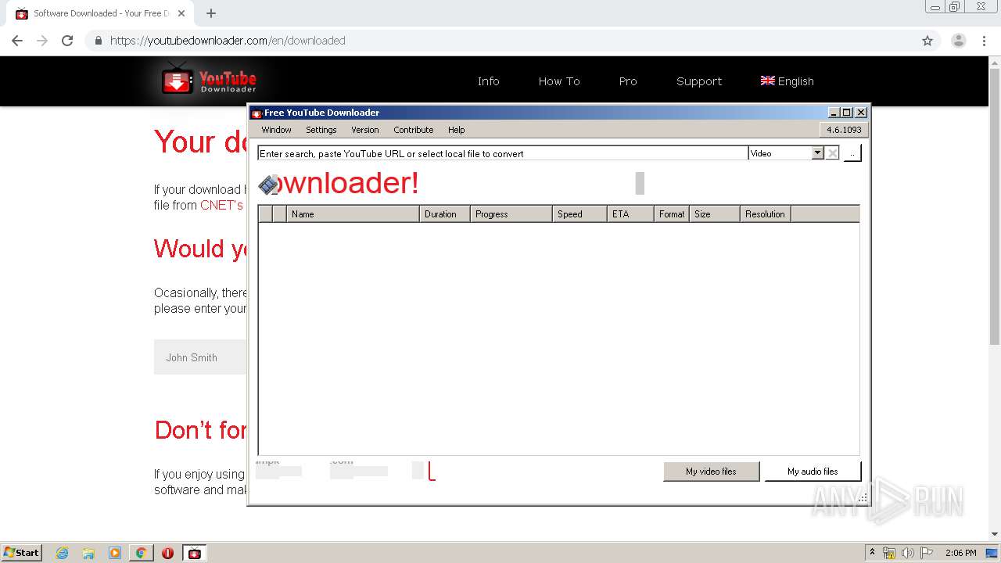Show hidden tray icons arrow
The image size is (1001, 563).
coord(872,553)
